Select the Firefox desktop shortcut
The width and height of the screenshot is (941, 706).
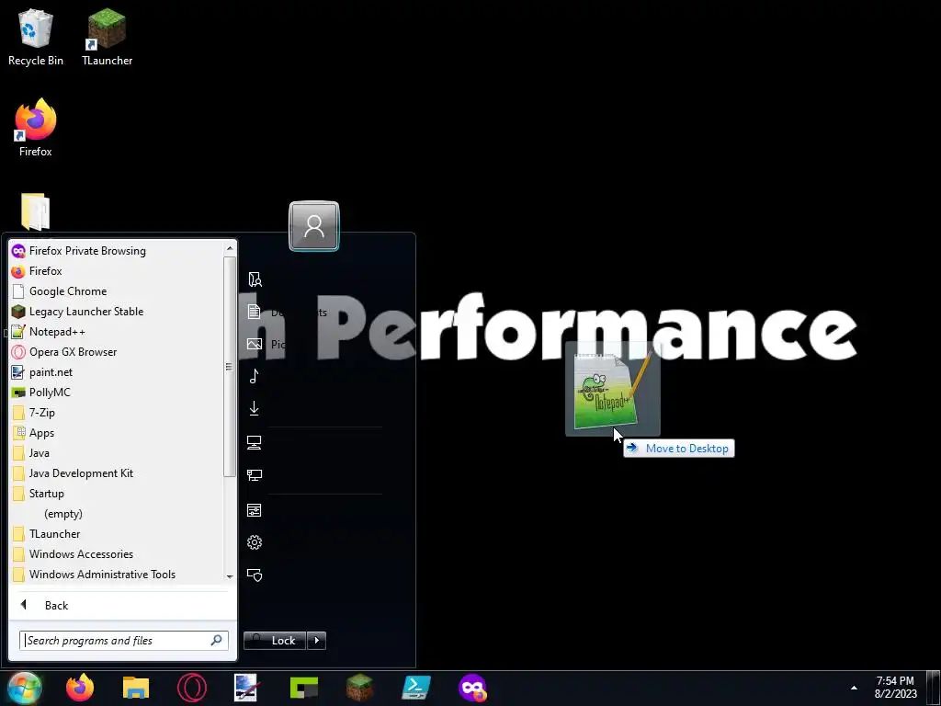(36, 128)
